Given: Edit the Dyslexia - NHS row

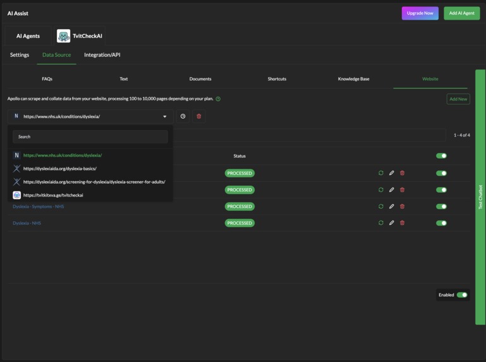Looking at the screenshot, I should click(x=391, y=223).
